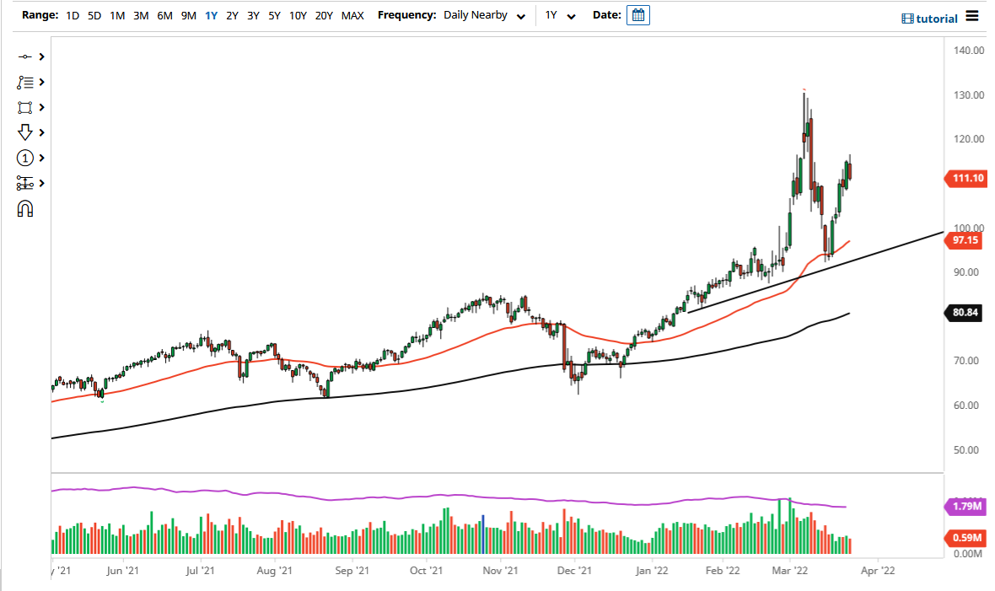This screenshot has width=995, height=591.
Task: Open the calendar date picker
Action: pyautogui.click(x=638, y=14)
